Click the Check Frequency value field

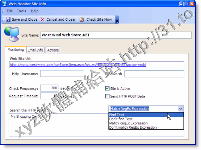click(49, 88)
